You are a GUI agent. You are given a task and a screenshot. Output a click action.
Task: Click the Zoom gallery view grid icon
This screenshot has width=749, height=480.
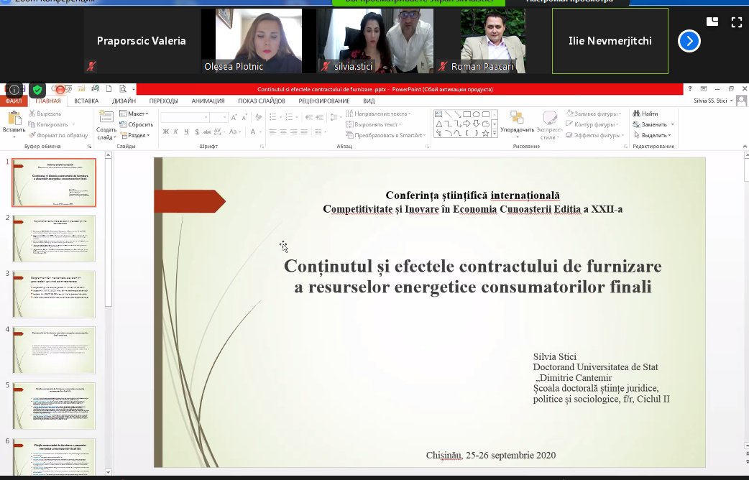pyautogui.click(x=712, y=22)
